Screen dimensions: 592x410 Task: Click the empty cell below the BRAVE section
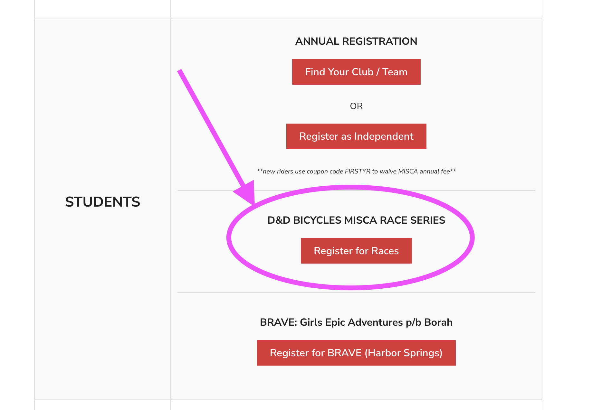(x=356, y=405)
